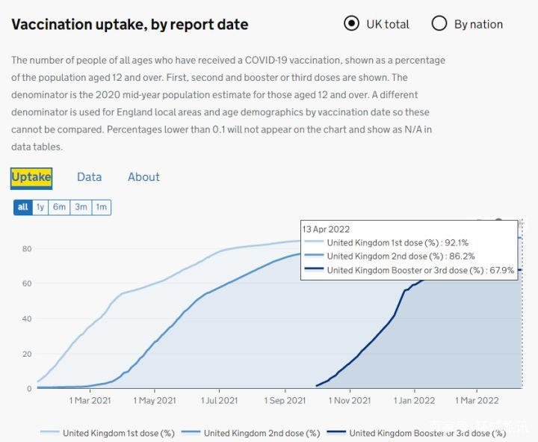The image size is (538, 442).
Task: Select the By nation radio button
Action: [439, 24]
